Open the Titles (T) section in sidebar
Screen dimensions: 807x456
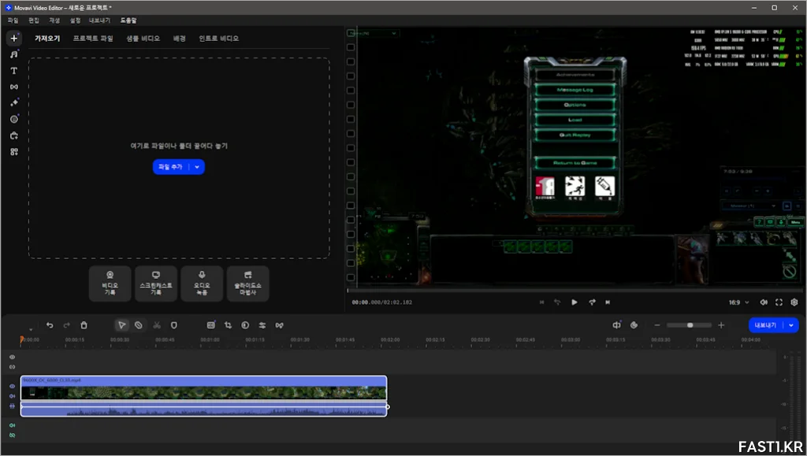14,70
